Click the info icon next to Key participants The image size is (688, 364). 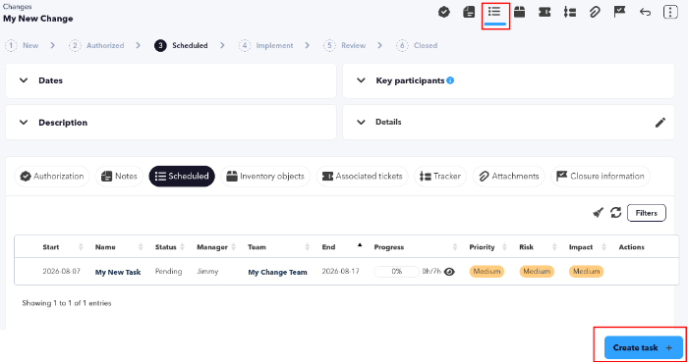(450, 80)
